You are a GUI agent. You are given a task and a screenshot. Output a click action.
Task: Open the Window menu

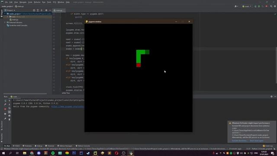(x=61, y=2)
